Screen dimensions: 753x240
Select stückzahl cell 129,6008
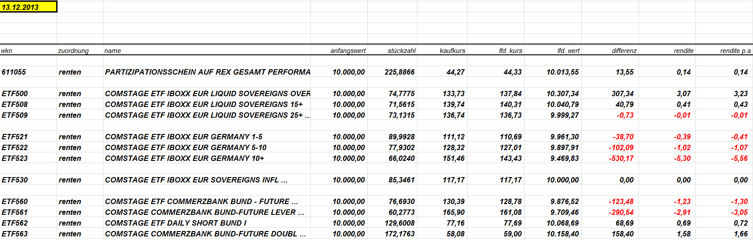392,222
